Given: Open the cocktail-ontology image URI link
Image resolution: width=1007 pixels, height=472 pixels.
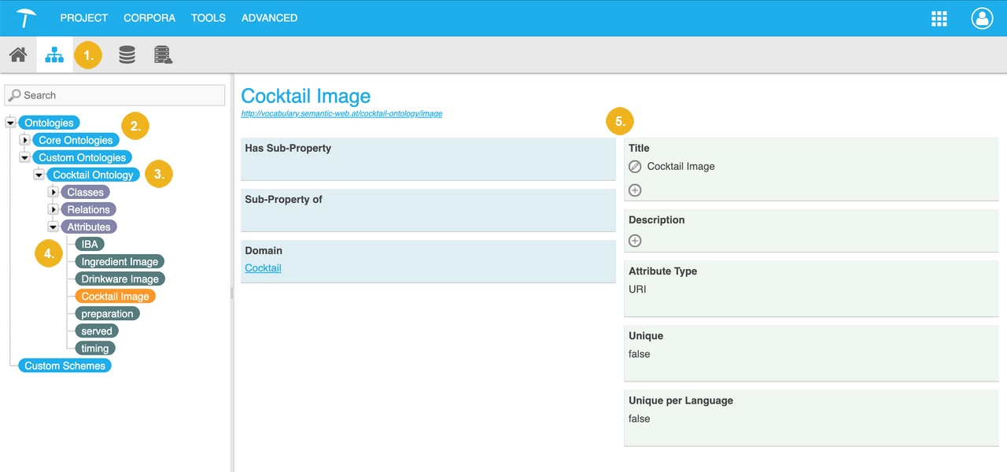Looking at the screenshot, I should coord(341,114).
